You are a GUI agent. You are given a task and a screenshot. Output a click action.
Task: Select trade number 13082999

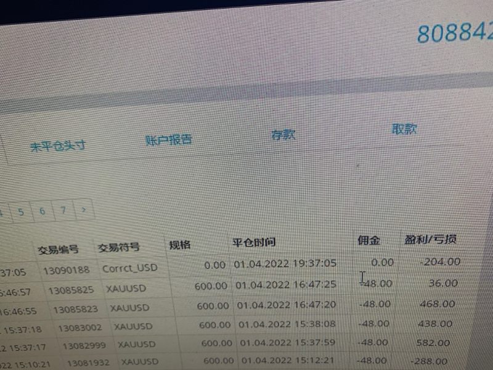tap(84, 346)
